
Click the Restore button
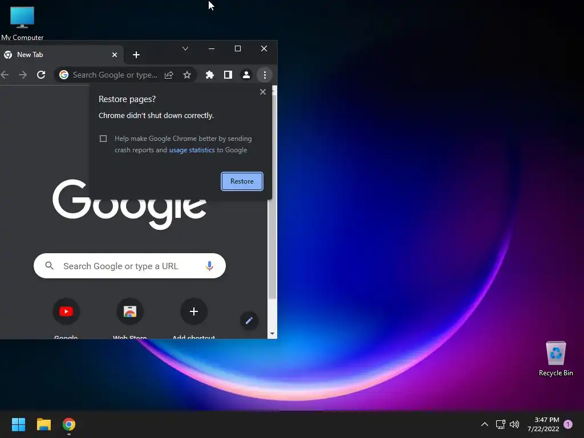click(242, 181)
